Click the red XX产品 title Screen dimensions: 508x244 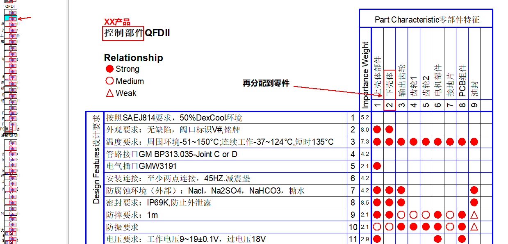click(x=117, y=22)
